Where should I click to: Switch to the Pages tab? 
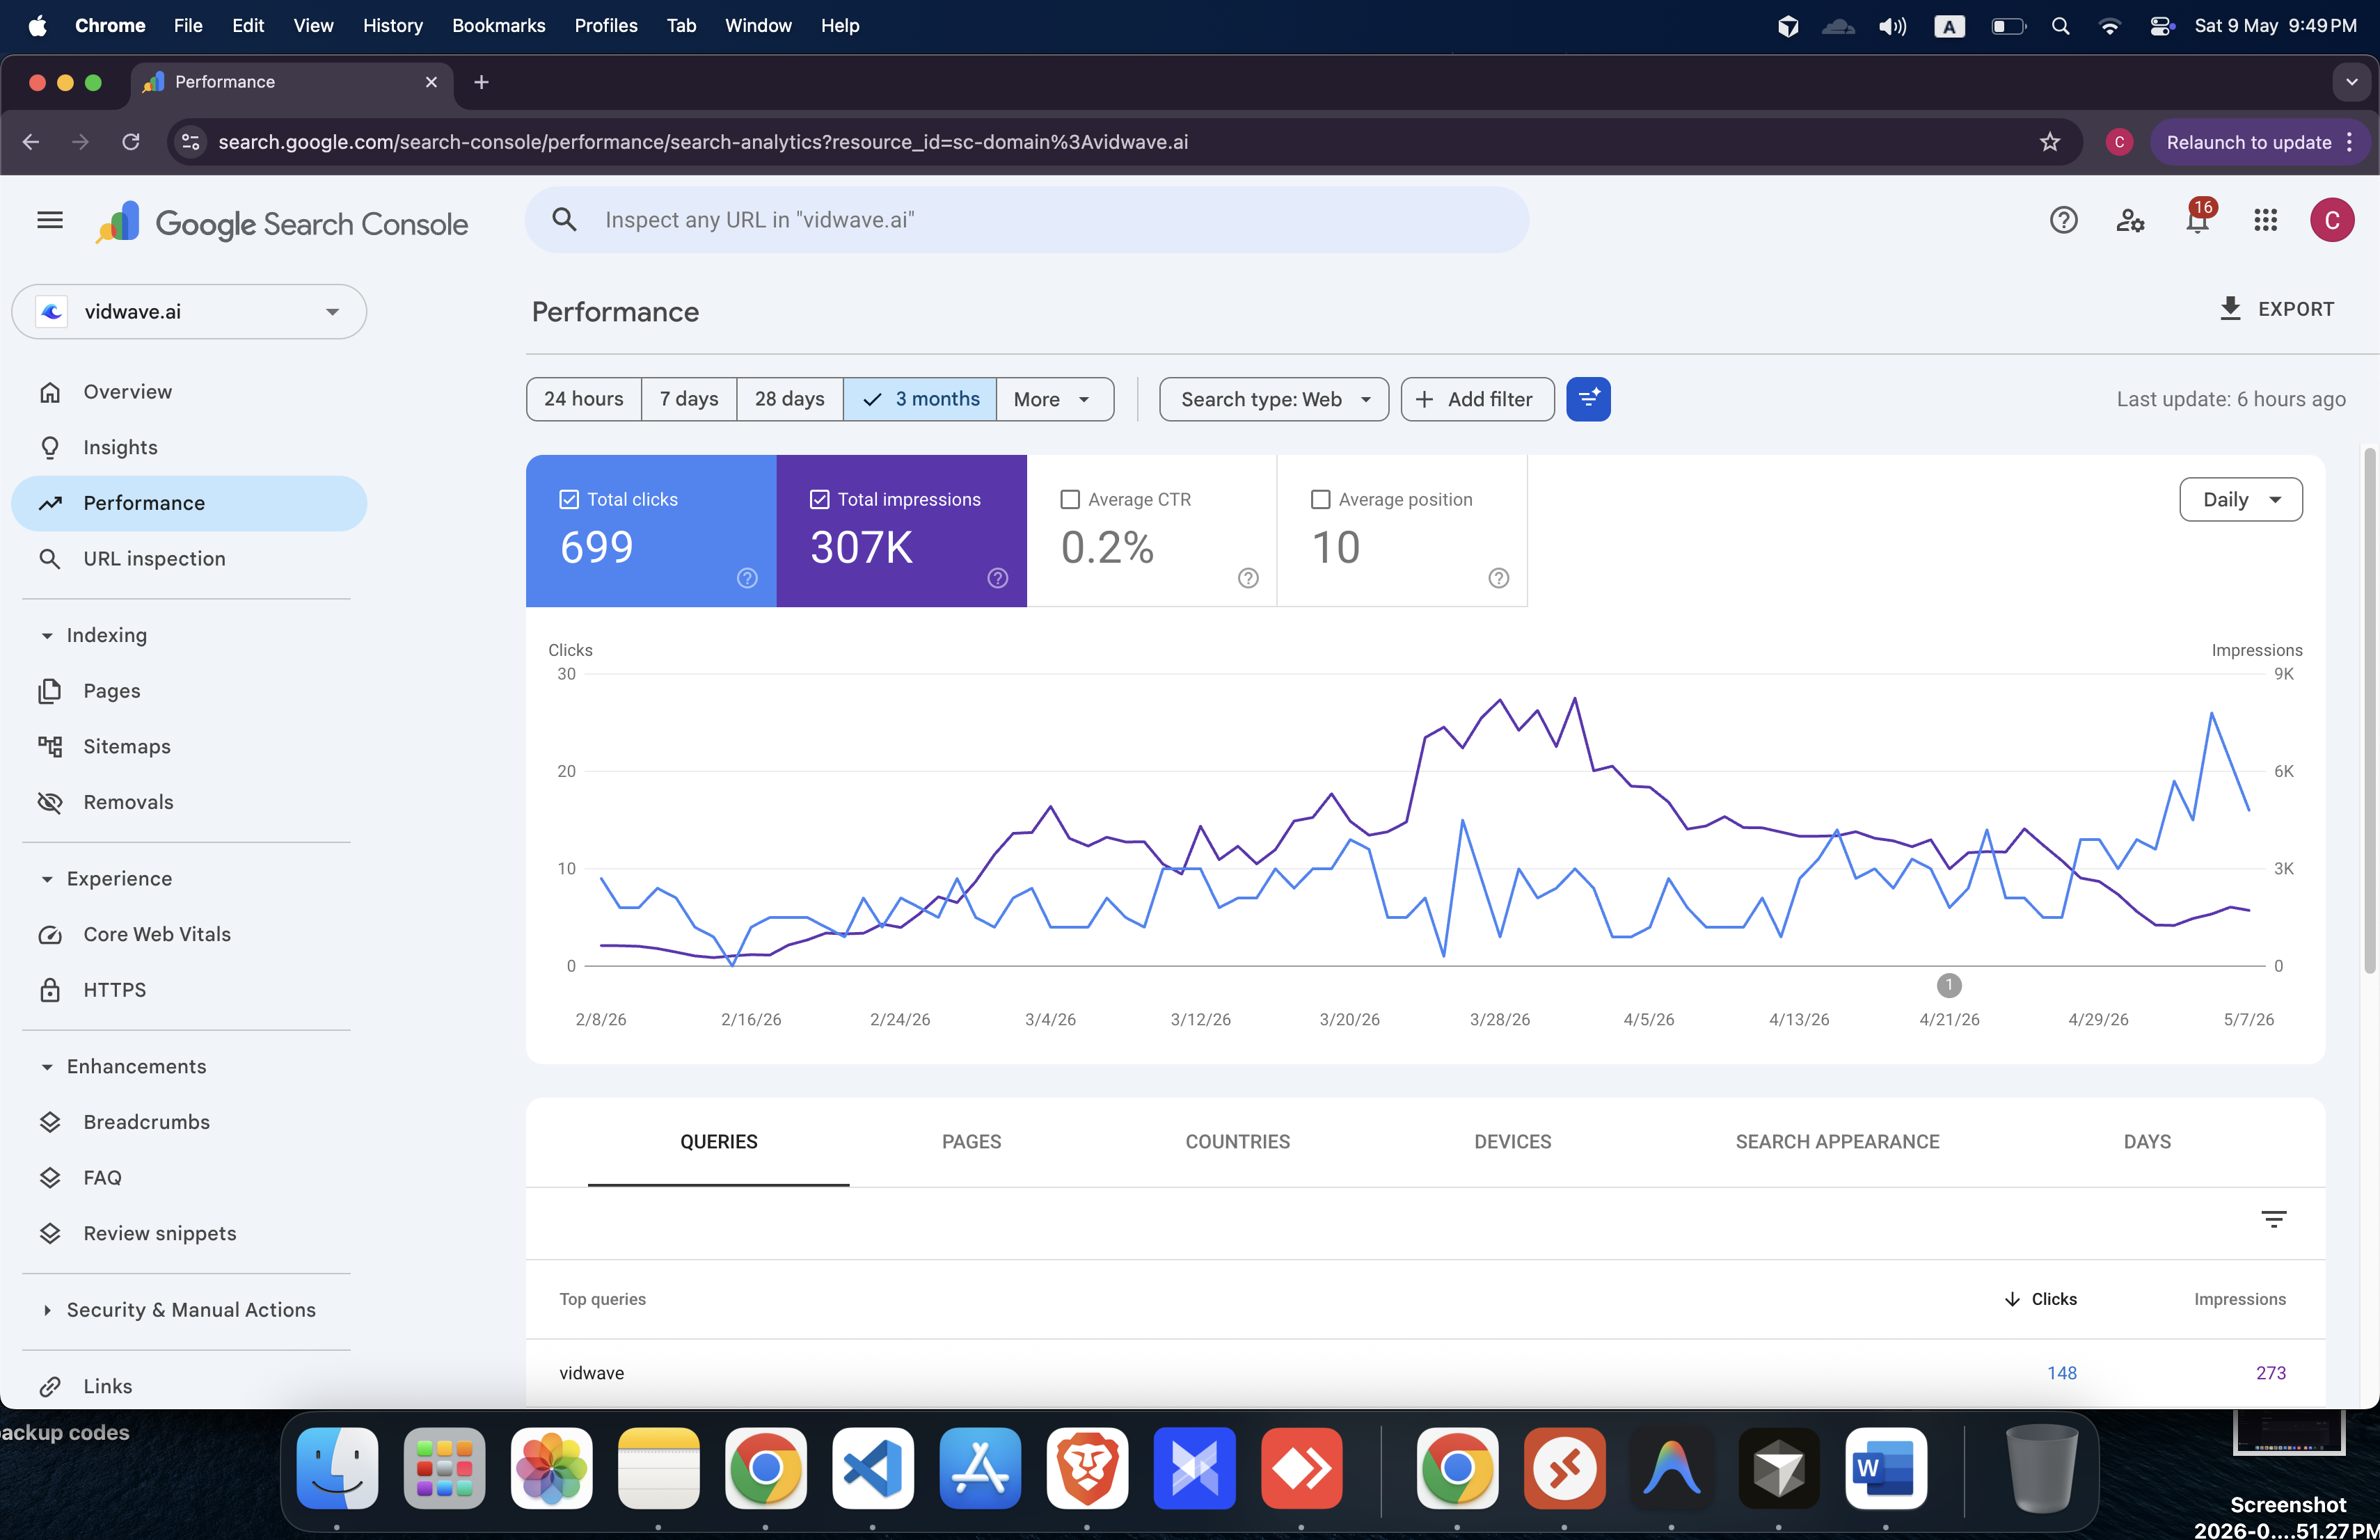(971, 1142)
